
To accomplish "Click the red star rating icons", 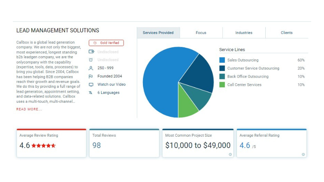I will pyautogui.click(x=43, y=146).
